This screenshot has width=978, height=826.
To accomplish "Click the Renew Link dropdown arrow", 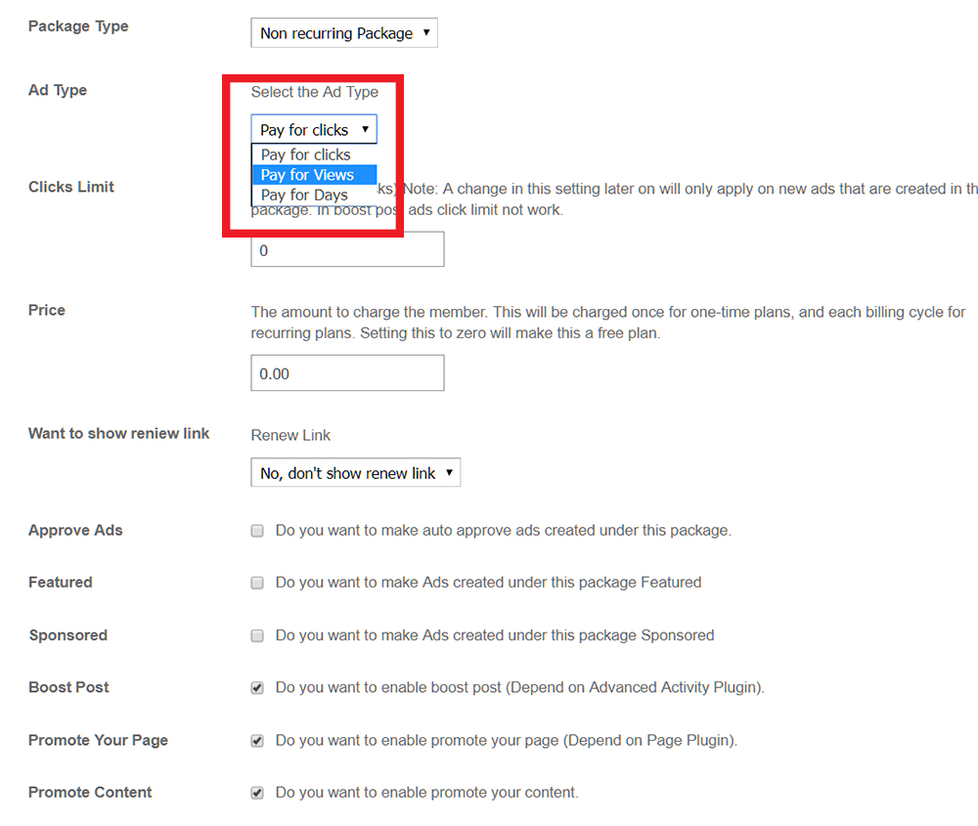I will 450,473.
